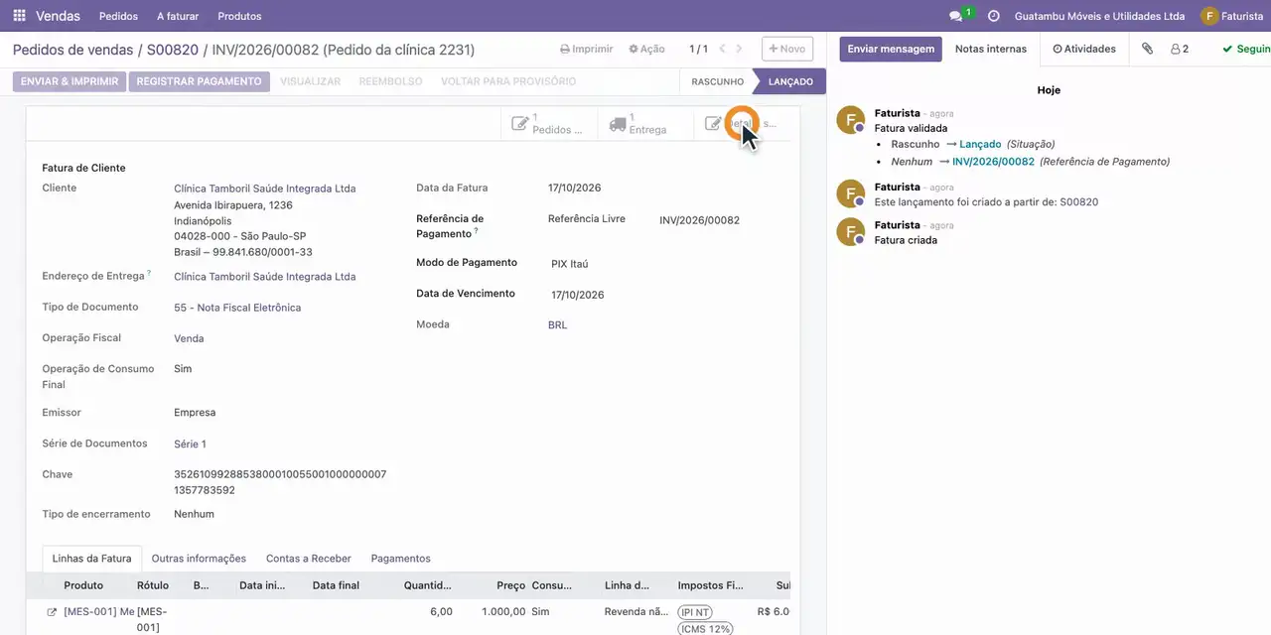Go back to S00820 breadcrumb

coord(173,50)
